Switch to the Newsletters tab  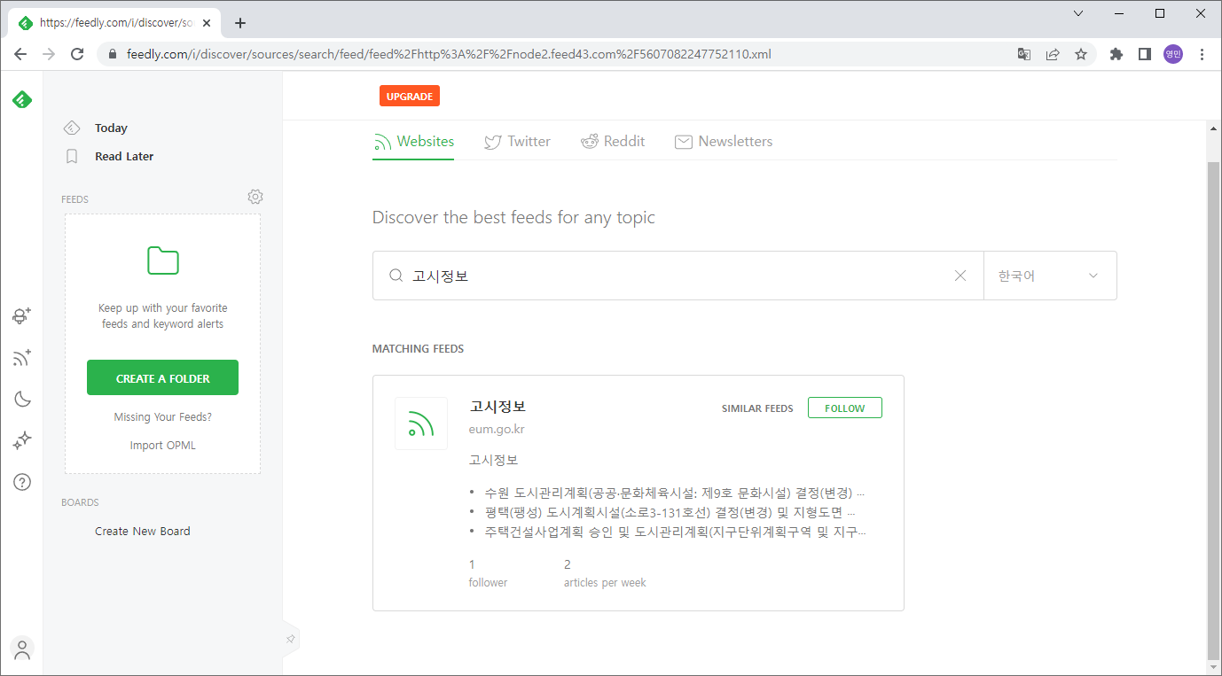[724, 142]
